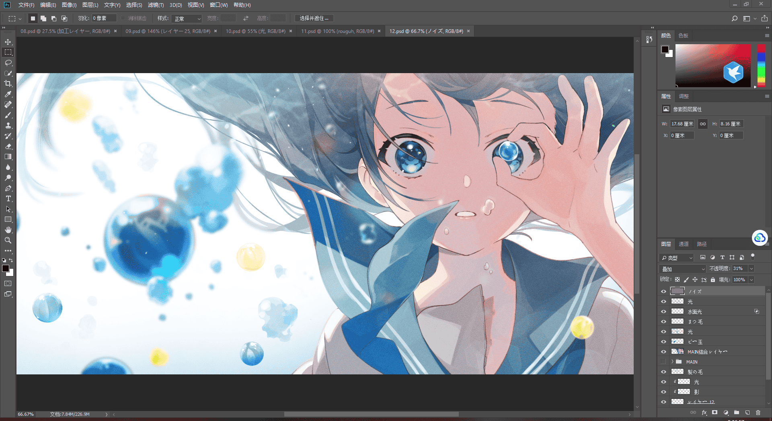The image size is (772, 421).
Task: Select the Brush tool
Action: [8, 115]
